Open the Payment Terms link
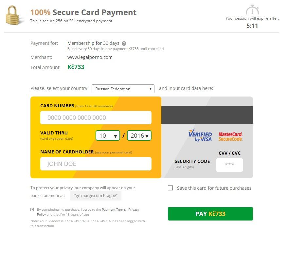Screen dimensions: 287x265 point(114,210)
